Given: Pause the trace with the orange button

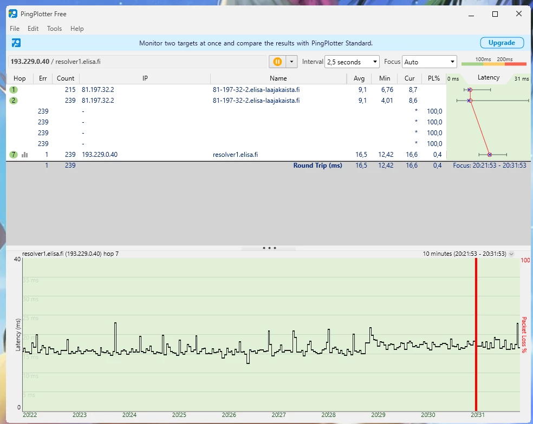Looking at the screenshot, I should tap(277, 62).
